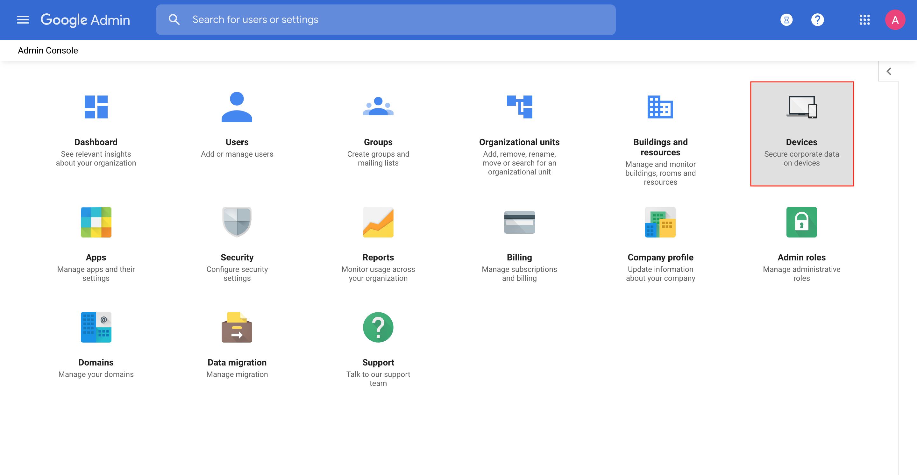Click the Admin roles green lock icon

pos(802,222)
